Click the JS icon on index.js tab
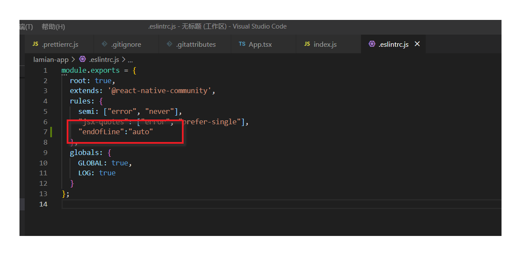Viewport: 521px width, 255px height. click(307, 44)
